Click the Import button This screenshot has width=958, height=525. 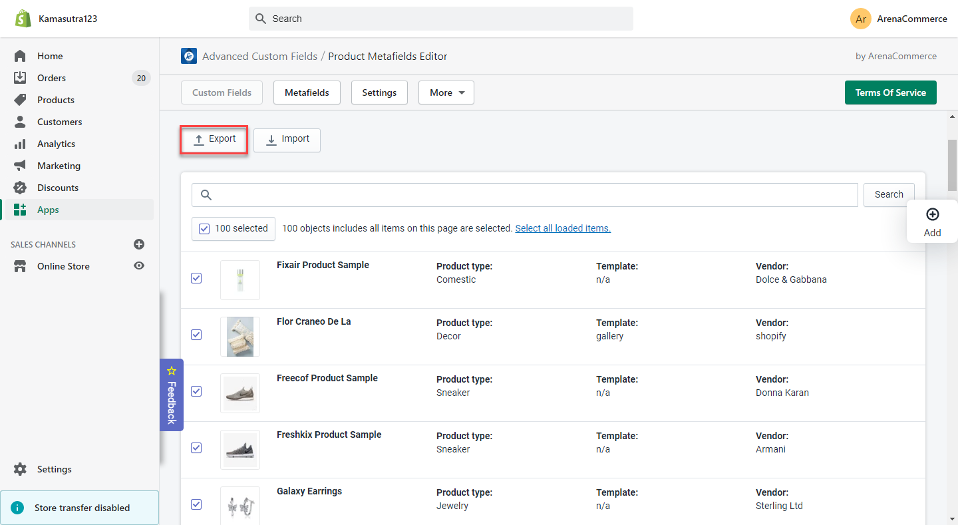[287, 140]
